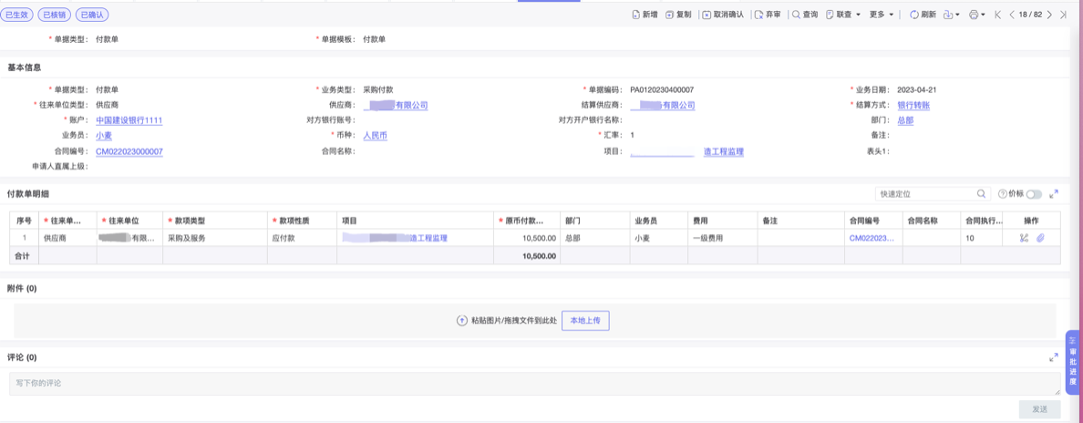This screenshot has width=1083, height=423.
Task: Go to the next record arrow
Action: (x=1049, y=15)
